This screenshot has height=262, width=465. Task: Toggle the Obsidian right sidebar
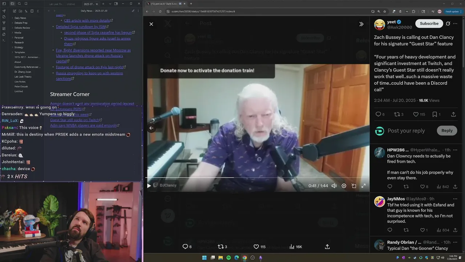click(116, 4)
